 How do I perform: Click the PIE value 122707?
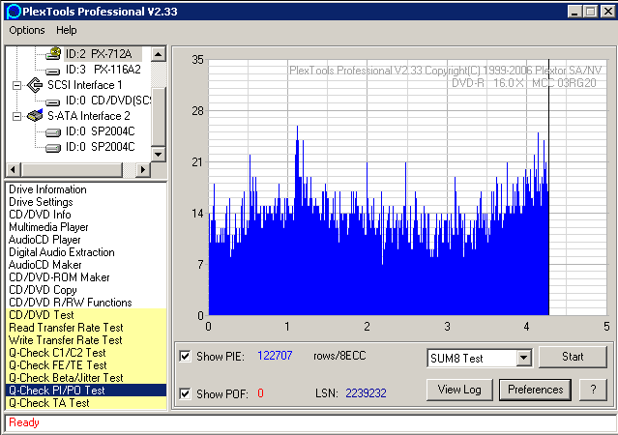pyautogui.click(x=275, y=356)
